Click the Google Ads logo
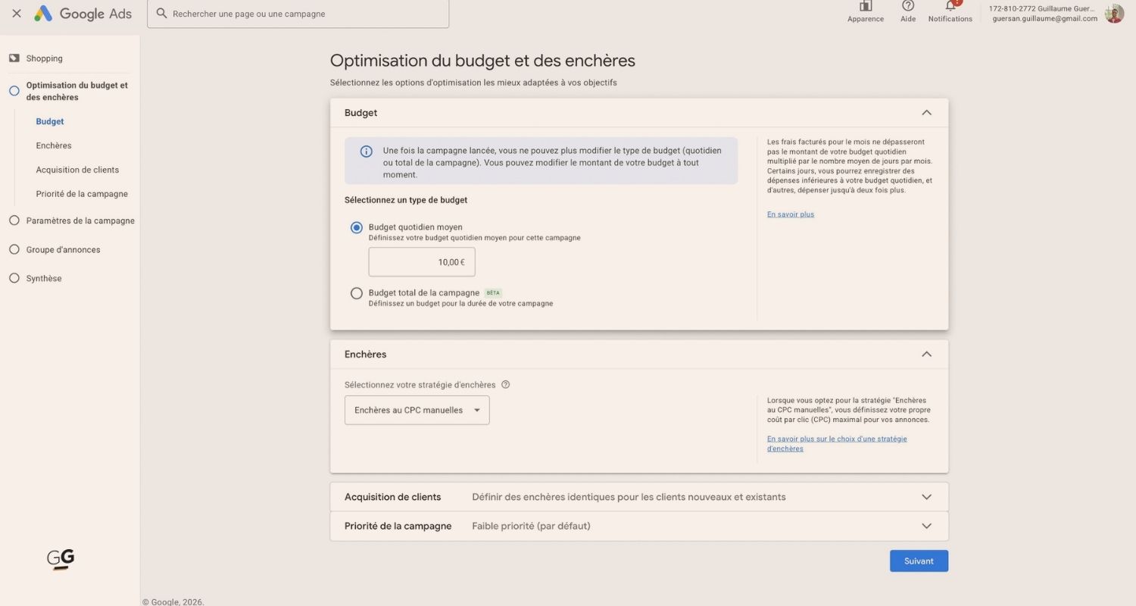 [83, 13]
